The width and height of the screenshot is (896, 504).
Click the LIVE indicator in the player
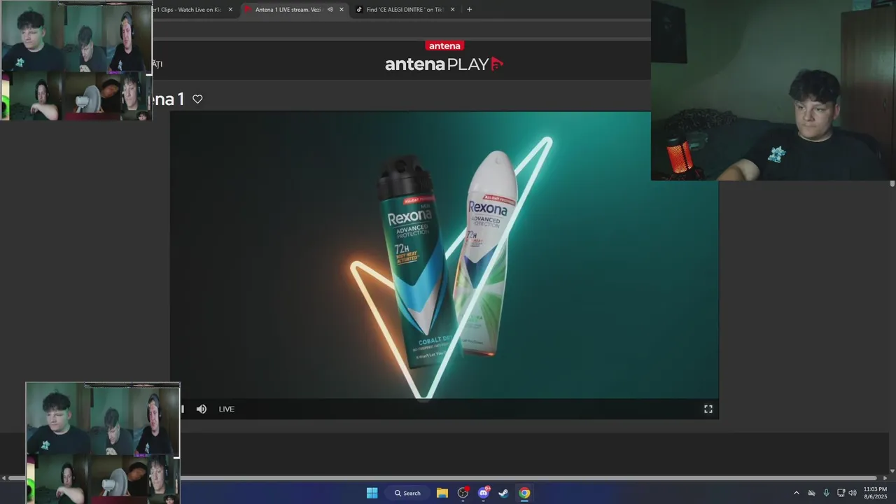pos(227,409)
